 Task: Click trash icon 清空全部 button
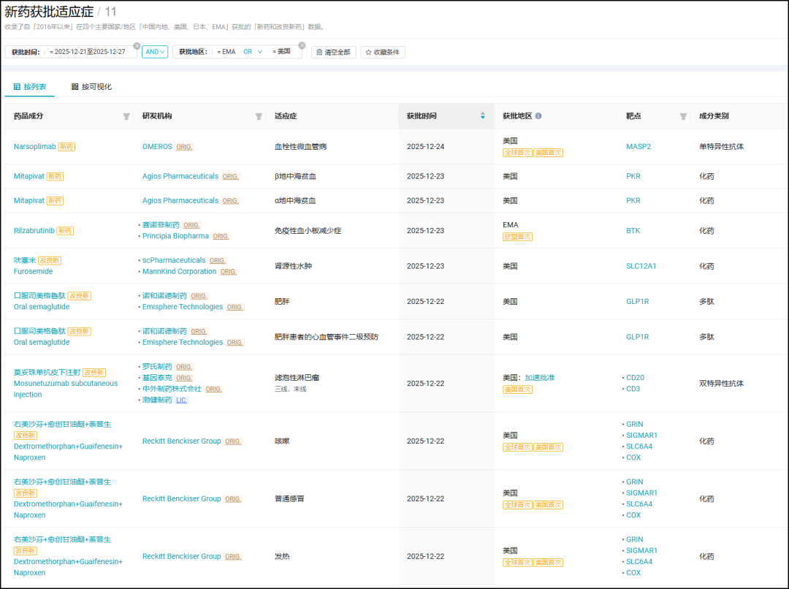point(334,53)
